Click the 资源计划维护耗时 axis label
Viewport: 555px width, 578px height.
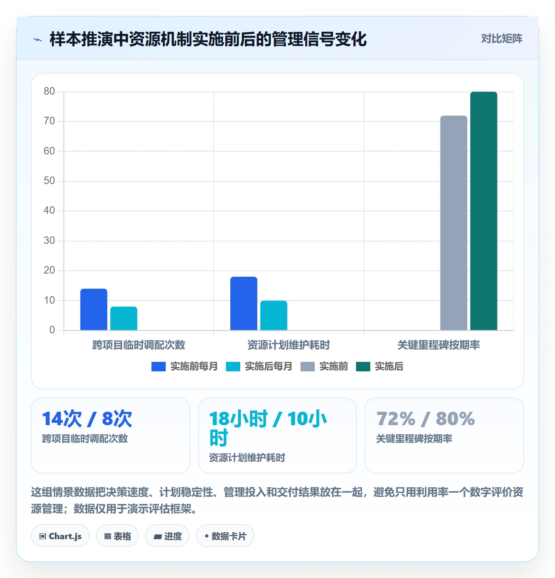point(289,345)
